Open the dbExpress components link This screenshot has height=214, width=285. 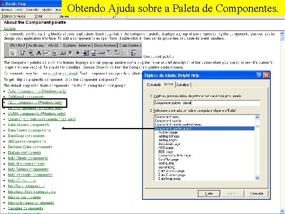27,141
